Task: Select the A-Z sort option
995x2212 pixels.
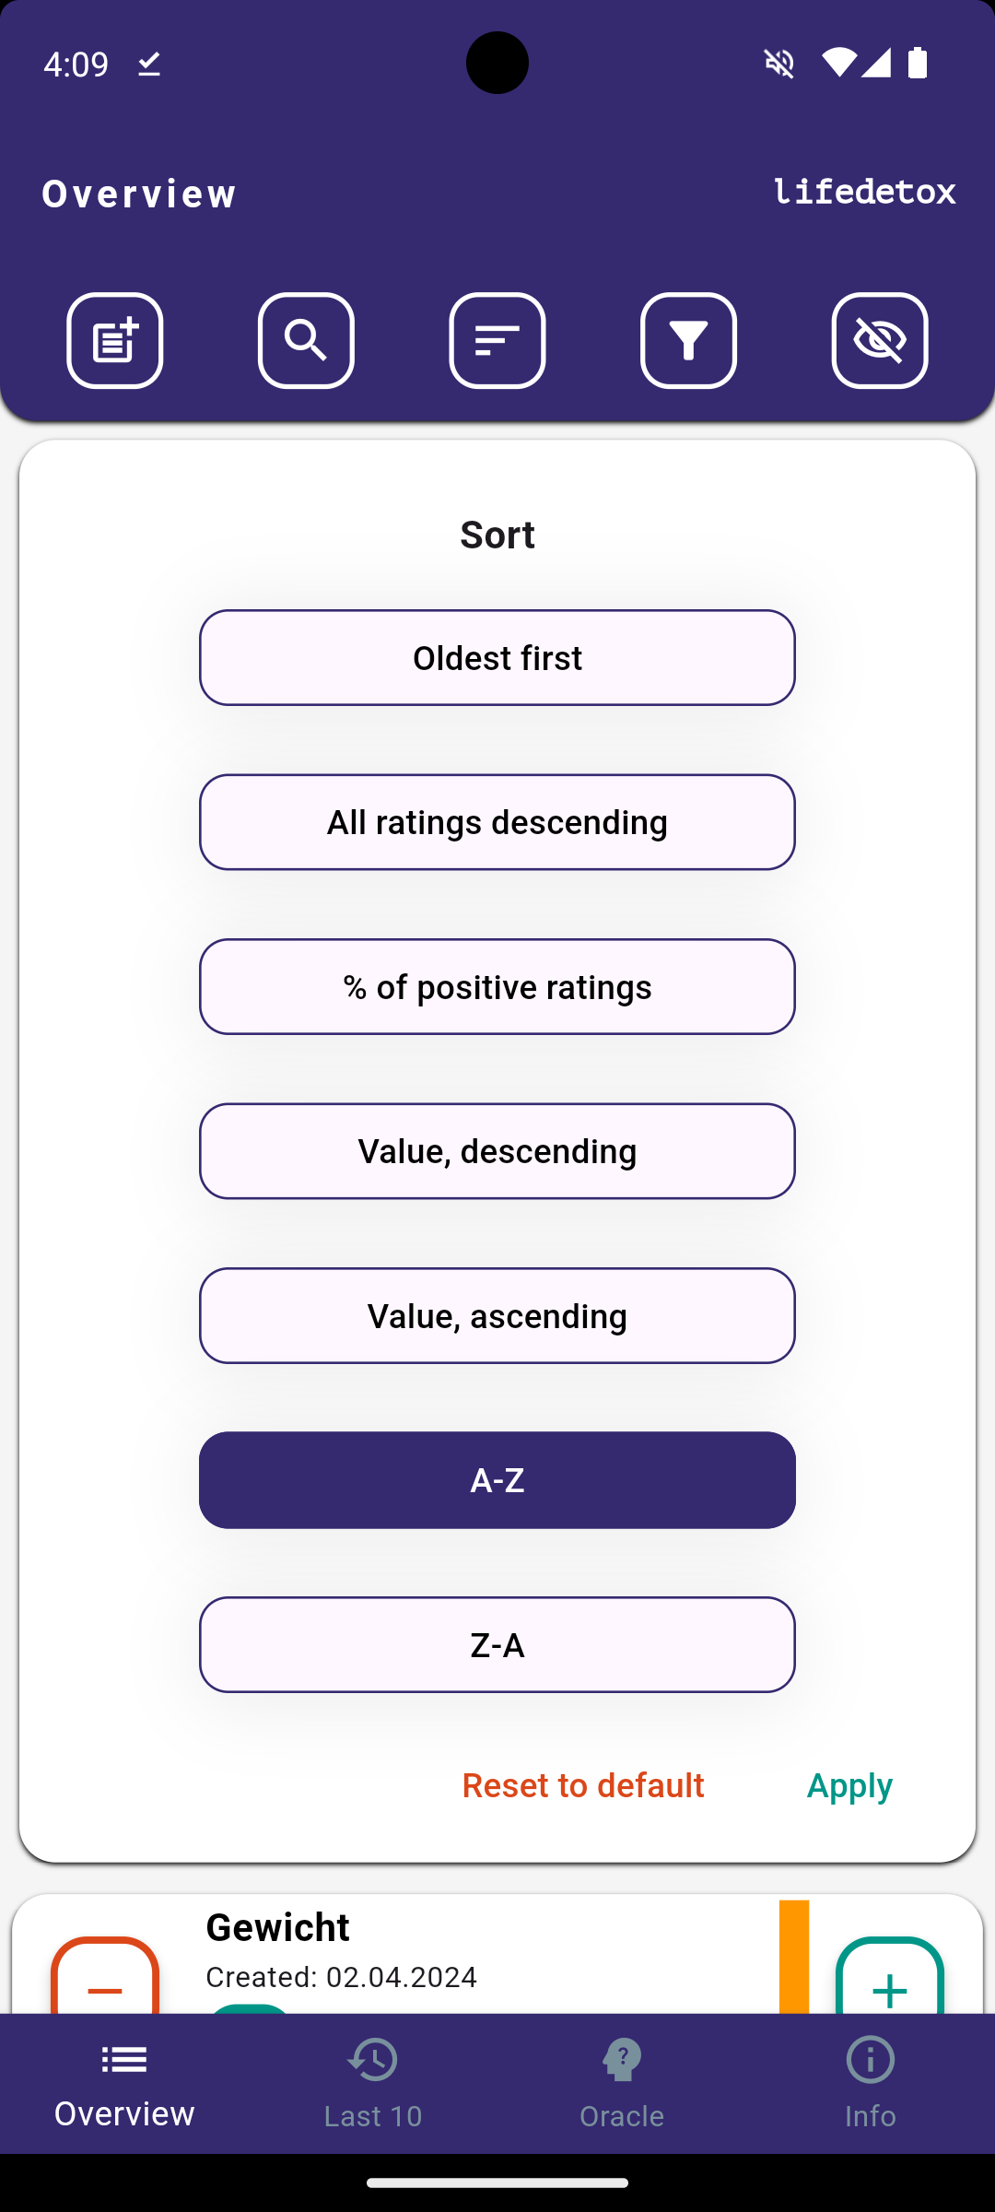Action: [x=497, y=1480]
